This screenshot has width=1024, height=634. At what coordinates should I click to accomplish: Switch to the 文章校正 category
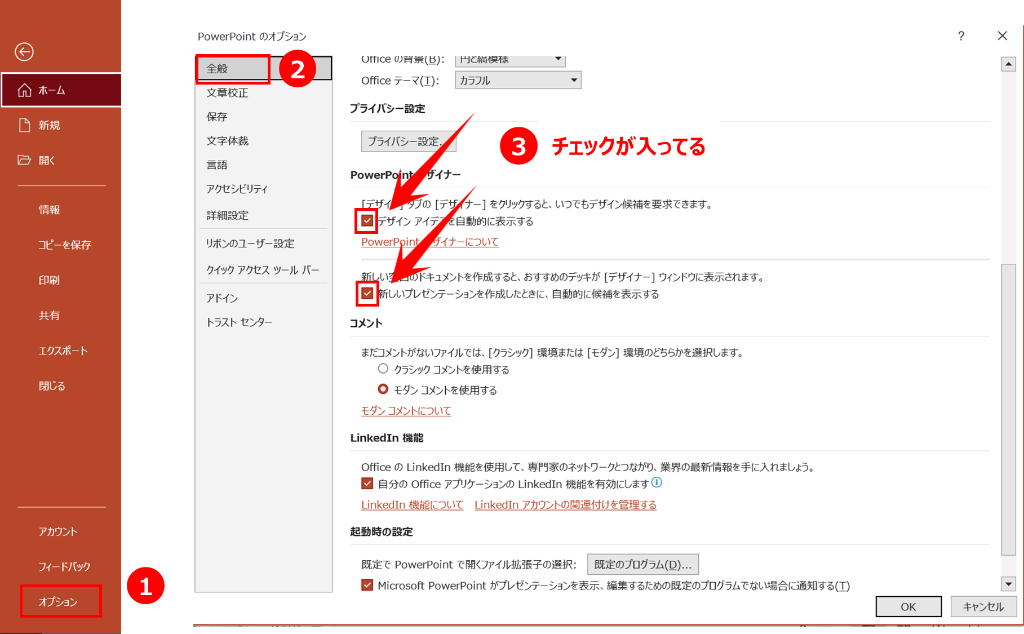click(x=228, y=93)
